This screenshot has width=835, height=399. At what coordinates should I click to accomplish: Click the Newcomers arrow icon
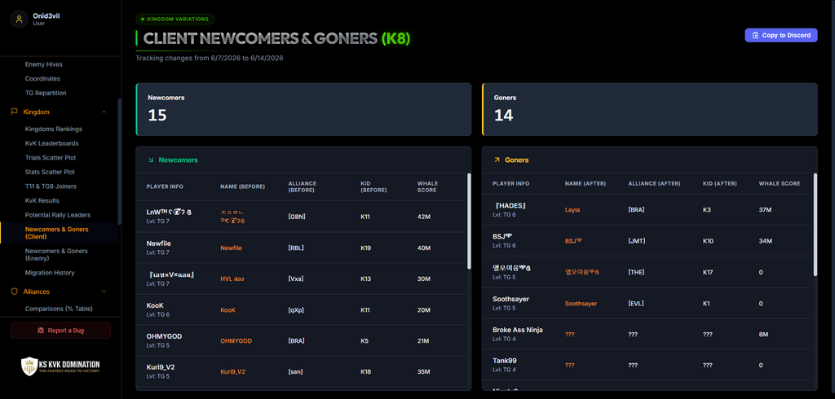151,160
